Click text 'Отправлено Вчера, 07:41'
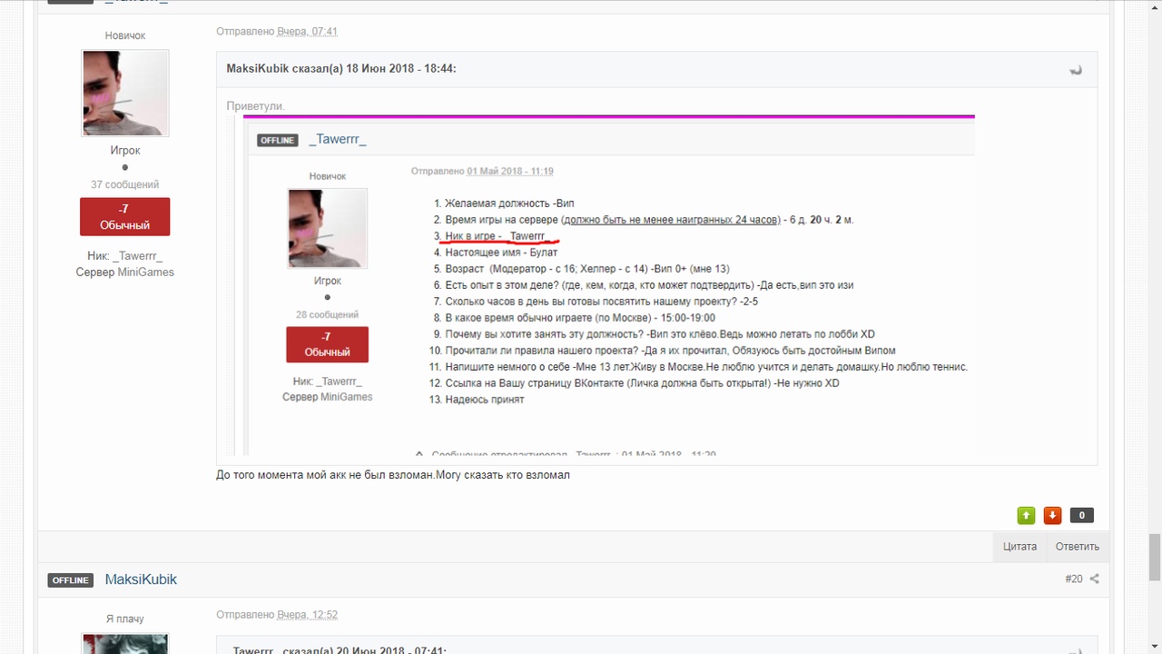The width and height of the screenshot is (1162, 654). (277, 32)
